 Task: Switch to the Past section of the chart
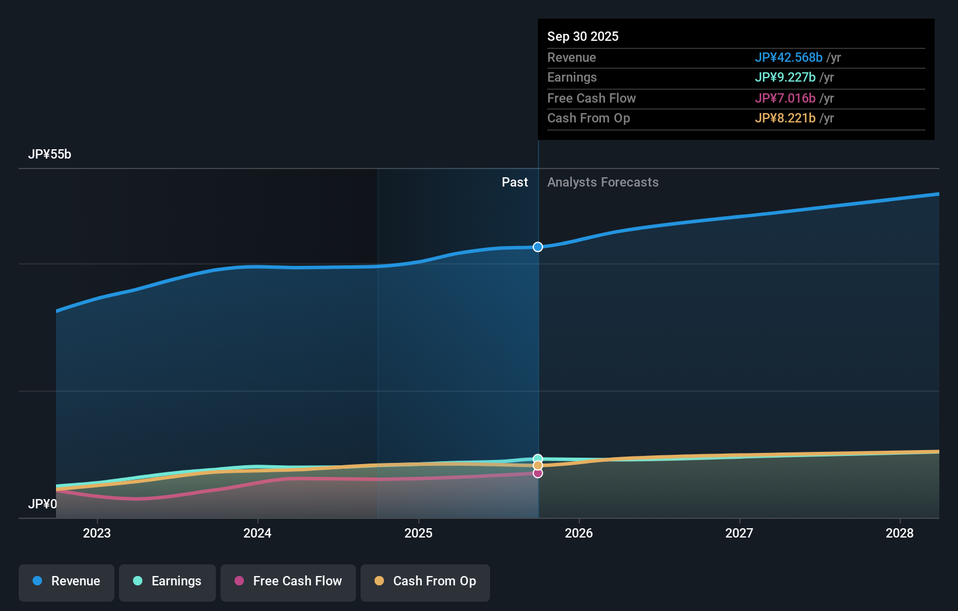pos(515,182)
